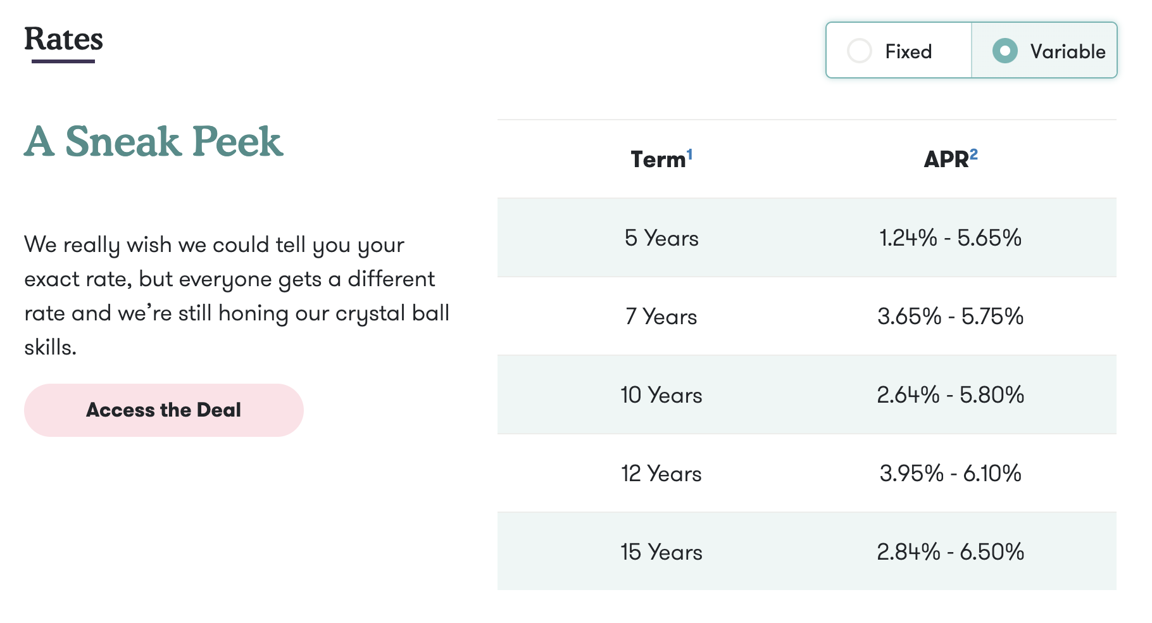
Task: Select the 12 Years term cell
Action: [661, 474]
